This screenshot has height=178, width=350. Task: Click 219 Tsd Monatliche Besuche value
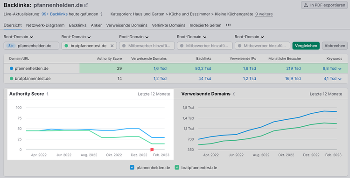294,68
